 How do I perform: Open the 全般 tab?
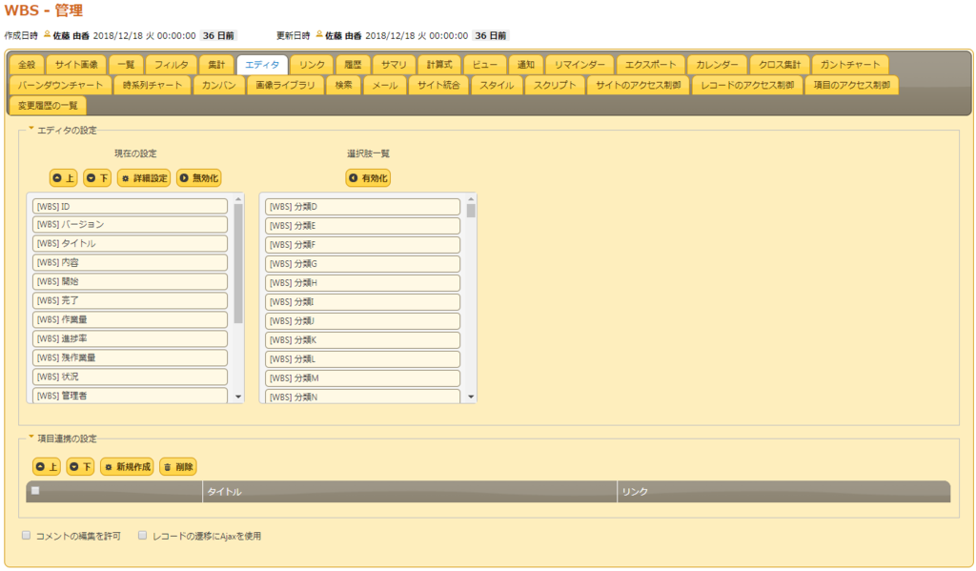coord(27,65)
